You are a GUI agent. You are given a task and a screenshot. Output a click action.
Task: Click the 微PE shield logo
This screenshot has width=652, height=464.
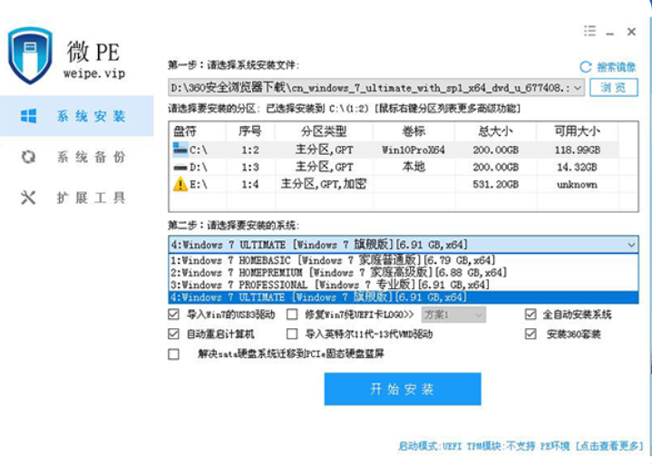30,55
